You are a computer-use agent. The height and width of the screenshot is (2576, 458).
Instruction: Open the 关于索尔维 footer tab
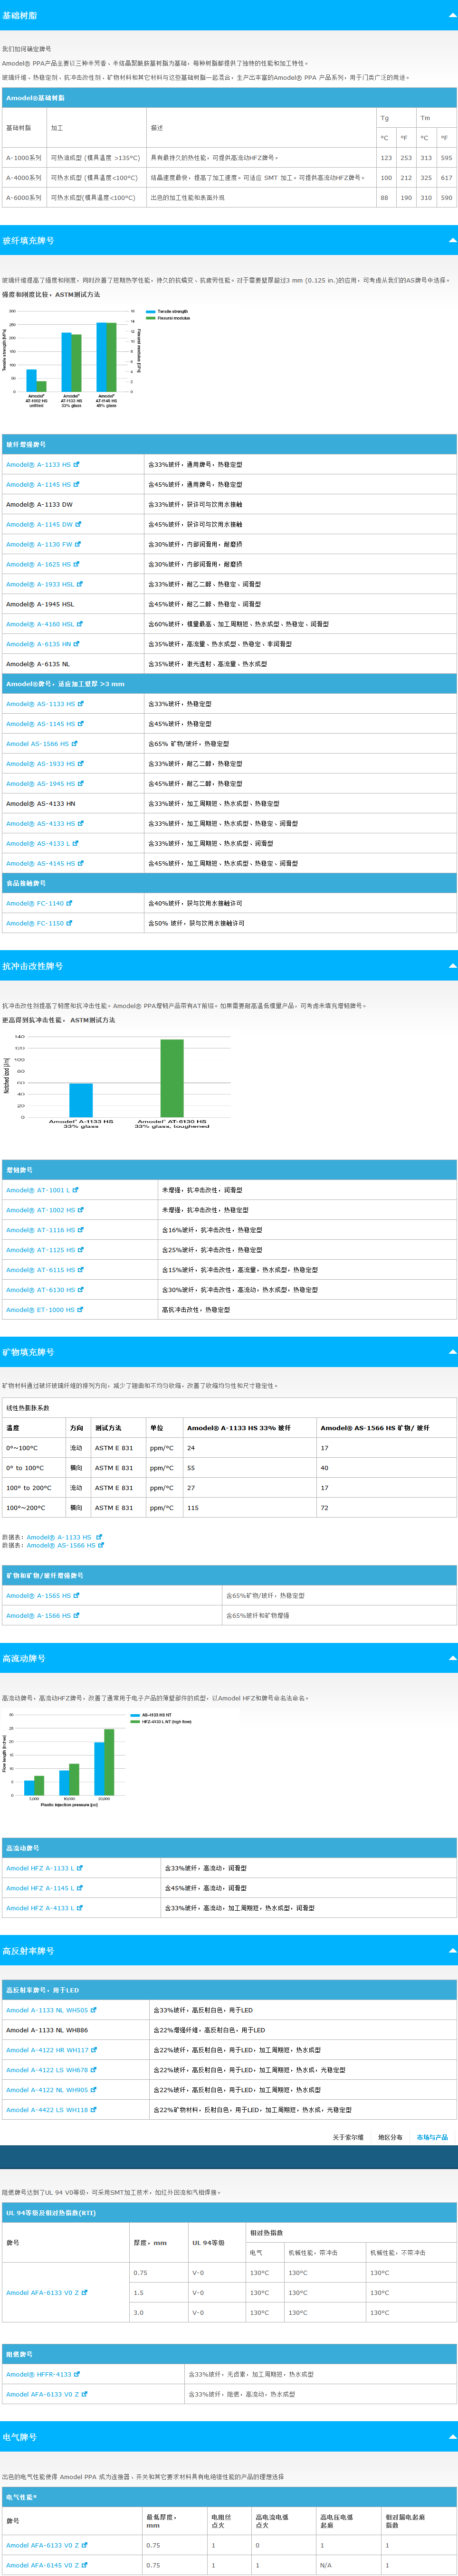(x=347, y=2137)
